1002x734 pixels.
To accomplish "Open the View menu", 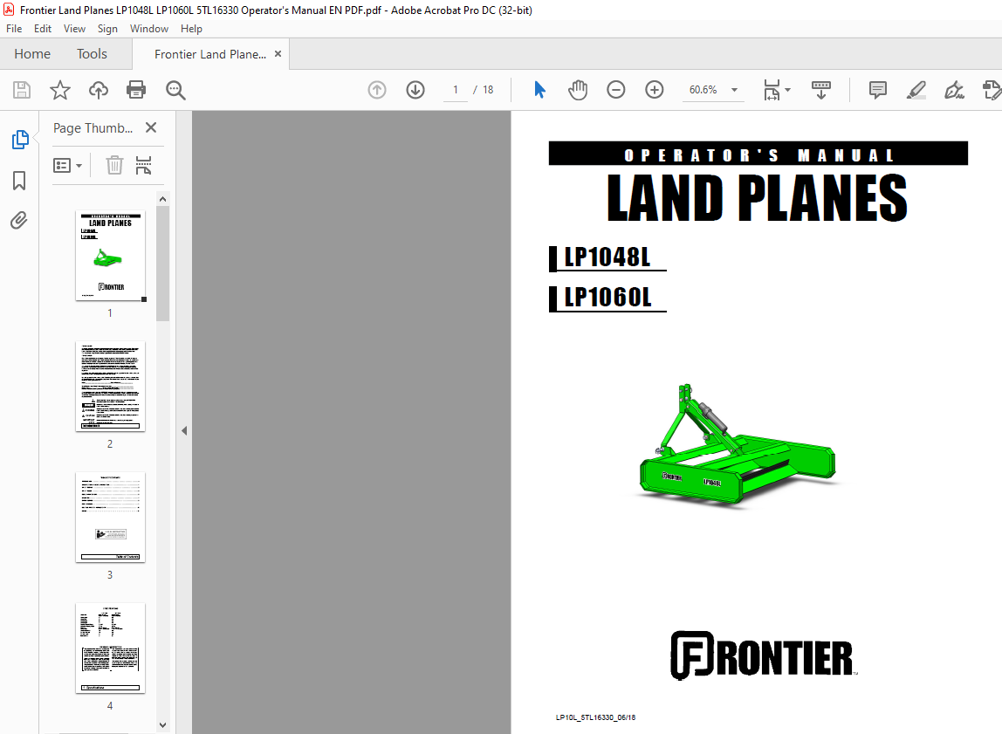I will coord(74,29).
